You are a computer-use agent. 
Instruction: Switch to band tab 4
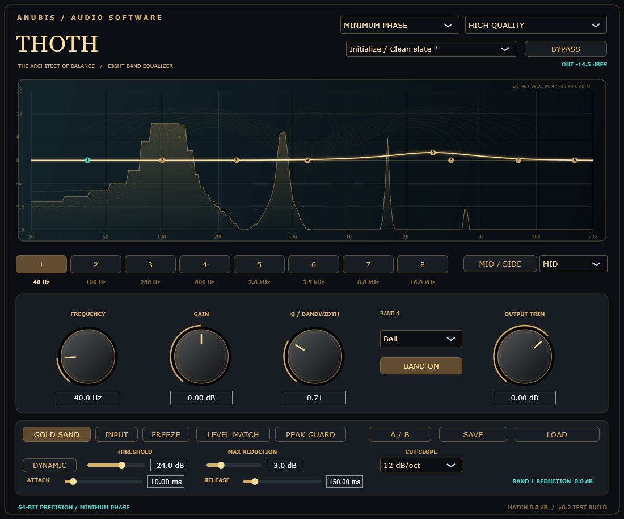pos(205,264)
